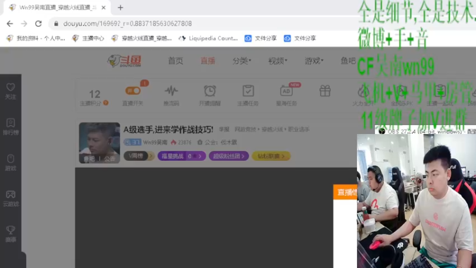Open 鱼吧 link on the avatar
Viewport: 476px width, 268px height.
pos(89,158)
